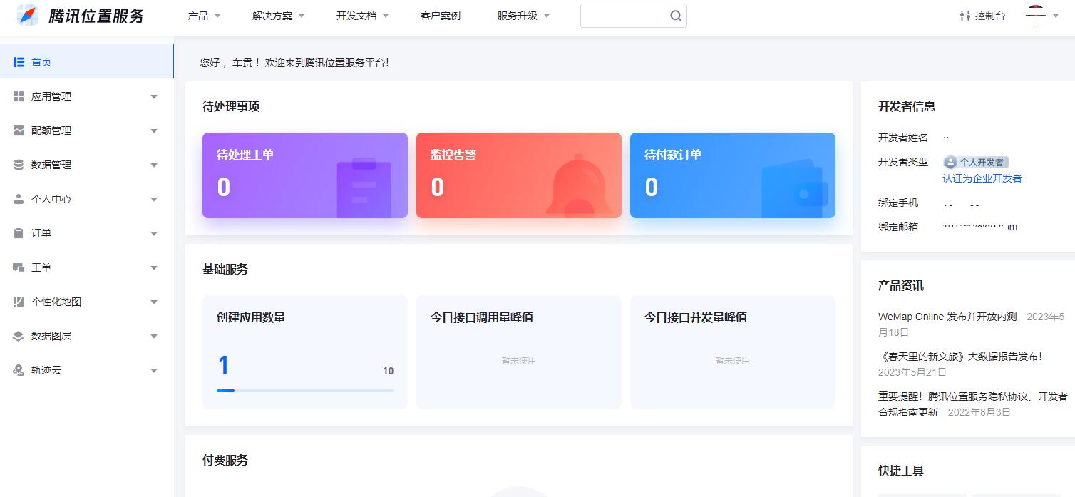This screenshot has width=1075, height=497.
Task: Open the 产品 dropdown menu
Action: click(205, 16)
